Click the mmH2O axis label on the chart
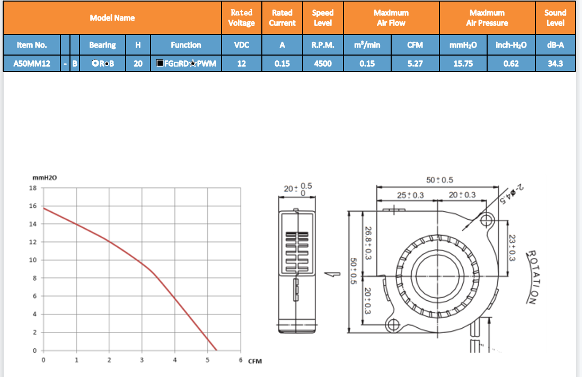 pyautogui.click(x=45, y=178)
